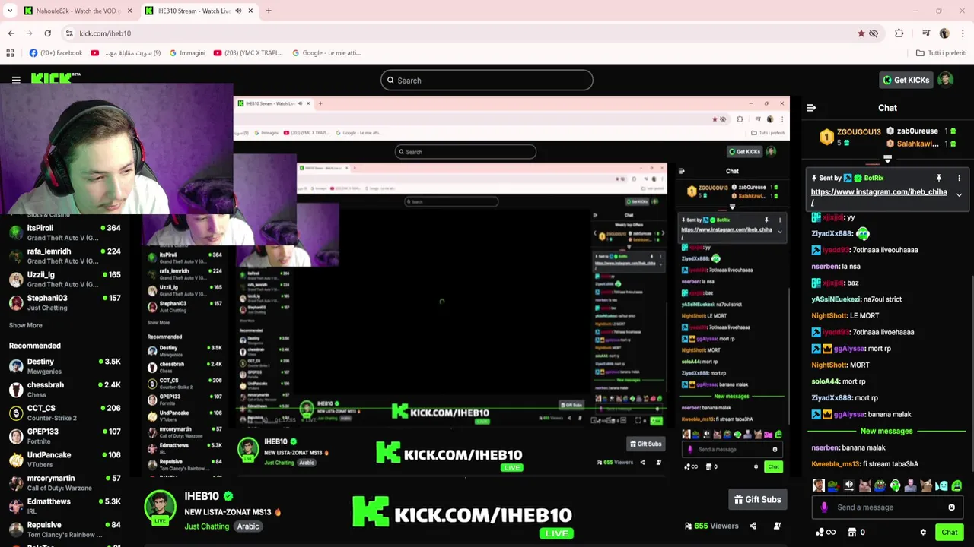Open chat settings gear icon
Image resolution: width=974 pixels, height=547 pixels.
[923, 533]
